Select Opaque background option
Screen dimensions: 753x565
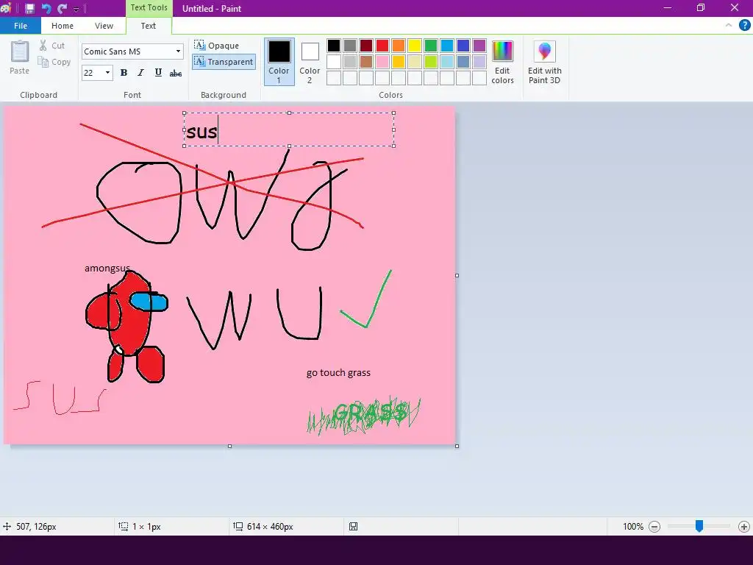coord(217,46)
